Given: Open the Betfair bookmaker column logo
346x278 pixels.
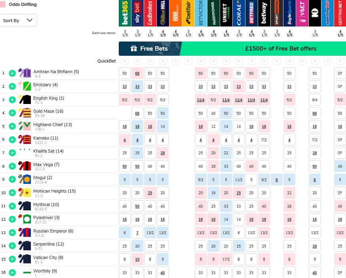Looking at the screenshot, I should [188, 13].
